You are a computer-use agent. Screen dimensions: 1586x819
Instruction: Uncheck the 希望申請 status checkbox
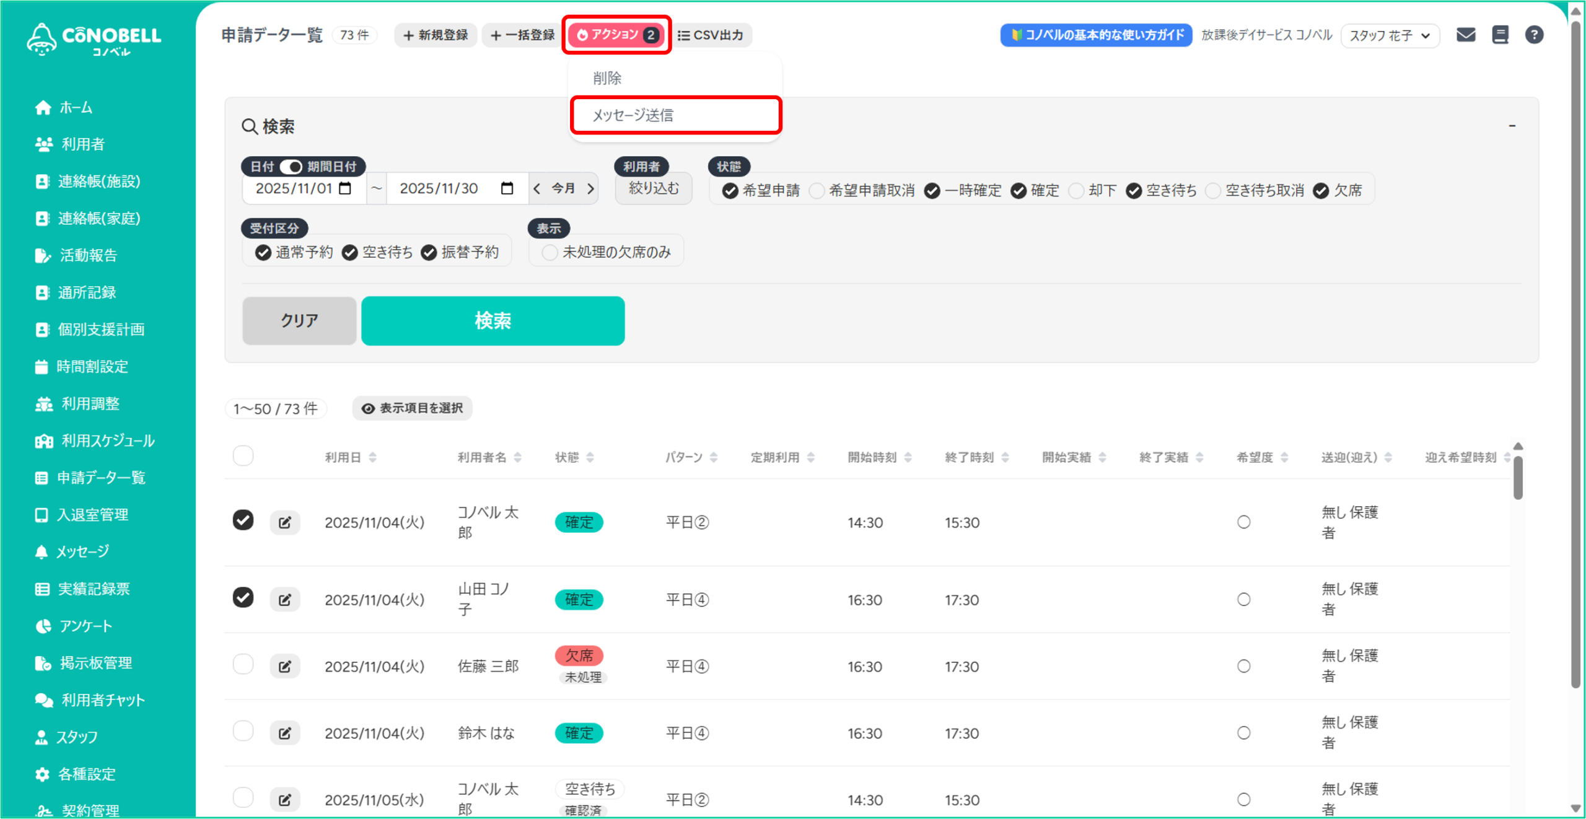coord(730,191)
